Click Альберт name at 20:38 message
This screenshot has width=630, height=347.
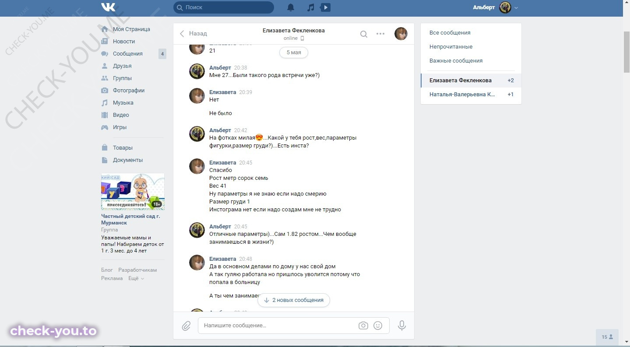point(220,68)
